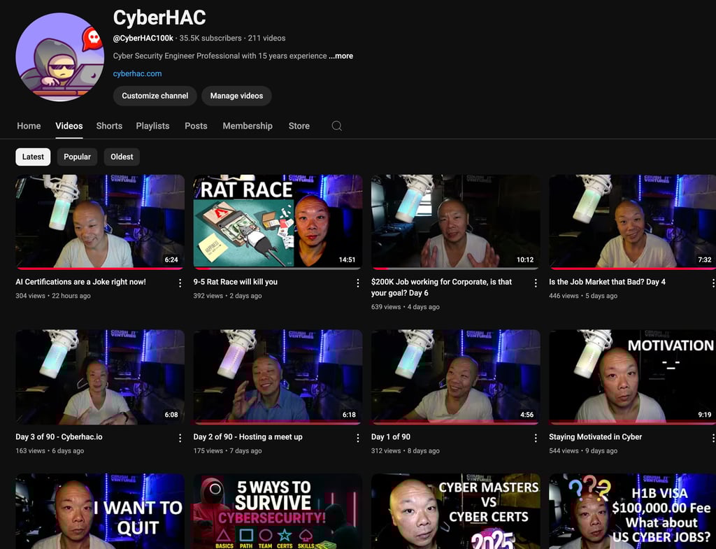Select the Videos tab
The width and height of the screenshot is (716, 549).
pos(69,126)
